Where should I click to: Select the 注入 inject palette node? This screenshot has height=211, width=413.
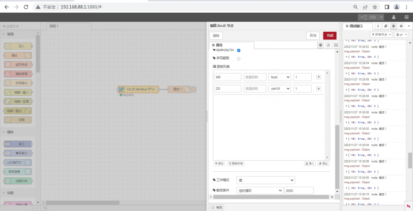(18, 46)
